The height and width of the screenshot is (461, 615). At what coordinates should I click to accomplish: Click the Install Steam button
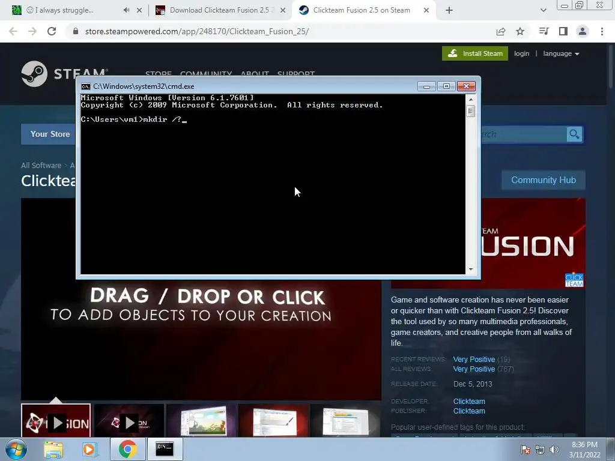pos(475,53)
